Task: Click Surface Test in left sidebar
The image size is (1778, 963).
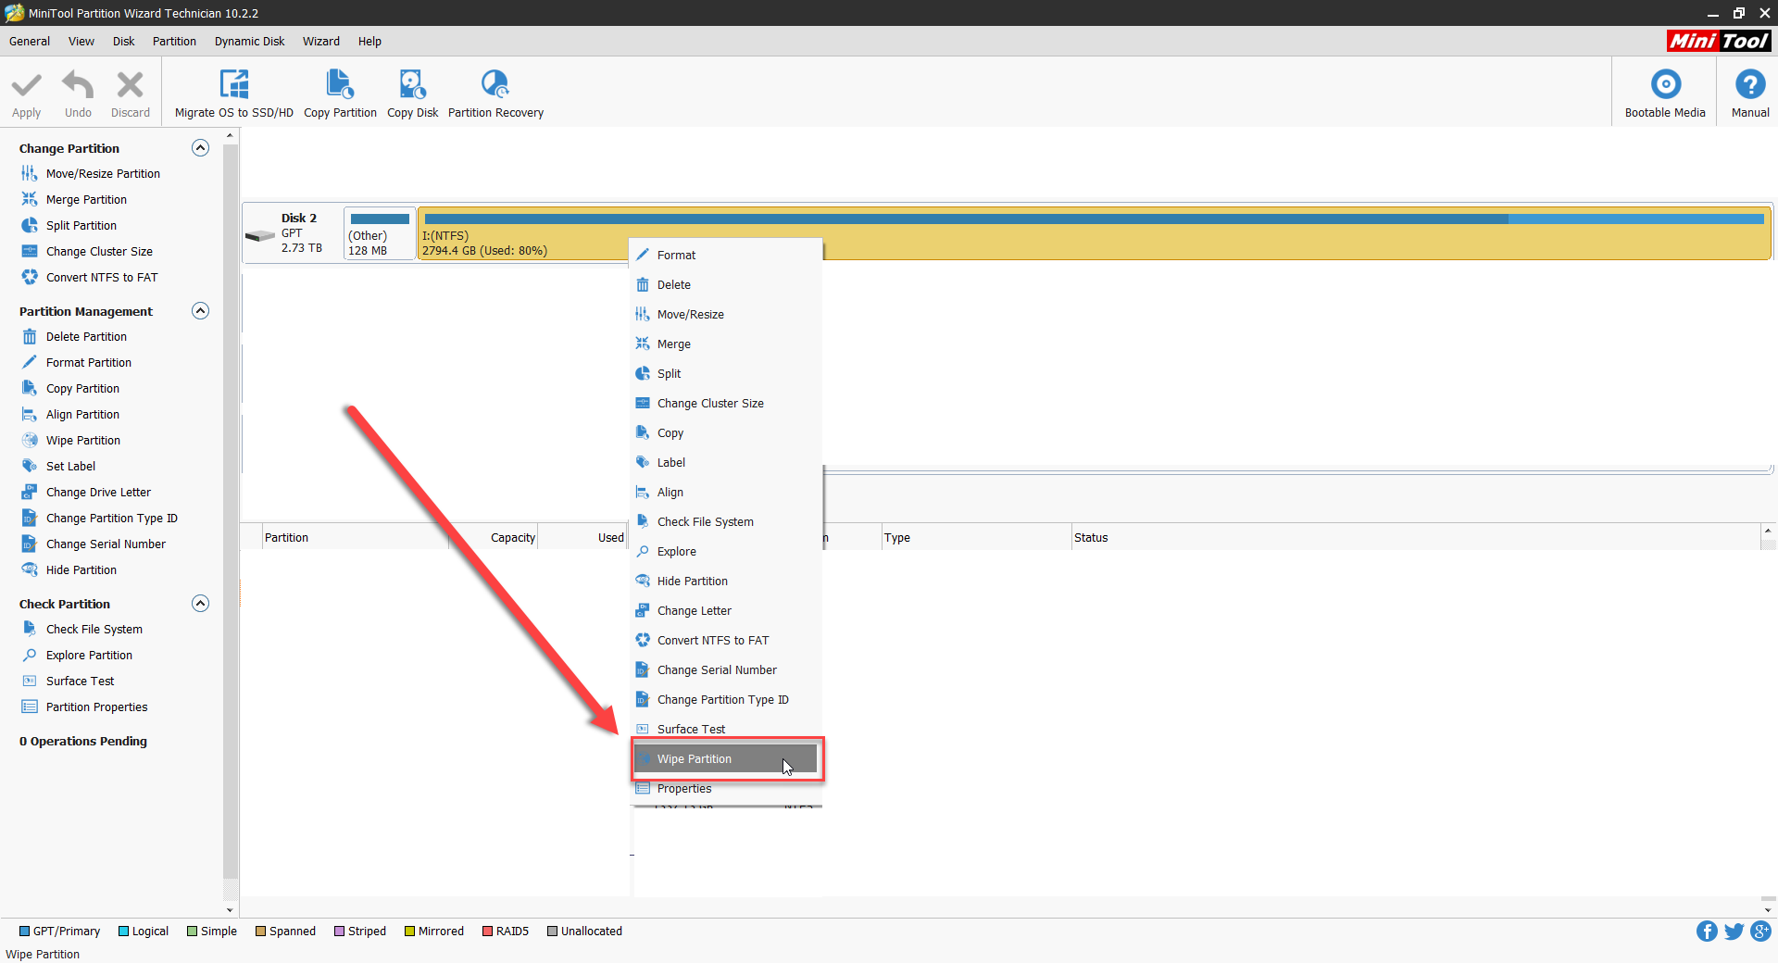Action: click(80, 682)
